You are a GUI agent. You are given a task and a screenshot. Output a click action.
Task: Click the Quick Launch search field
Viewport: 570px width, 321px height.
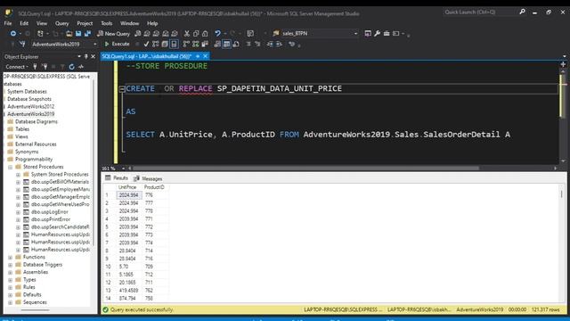pyautogui.click(x=480, y=12)
